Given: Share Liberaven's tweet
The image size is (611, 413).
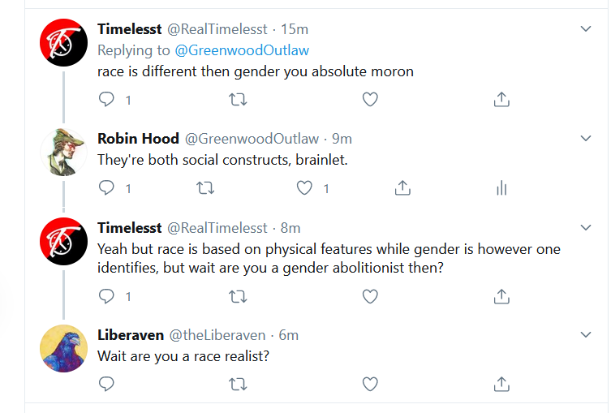Looking at the screenshot, I should click(x=501, y=384).
